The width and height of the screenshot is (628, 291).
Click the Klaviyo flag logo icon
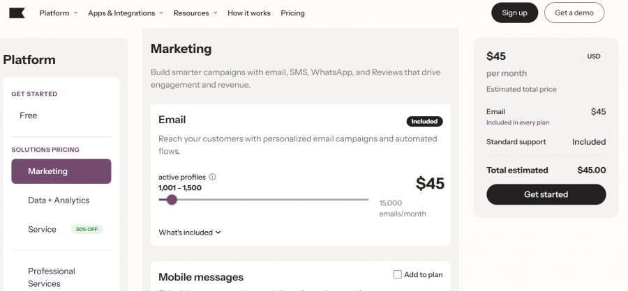click(x=17, y=13)
